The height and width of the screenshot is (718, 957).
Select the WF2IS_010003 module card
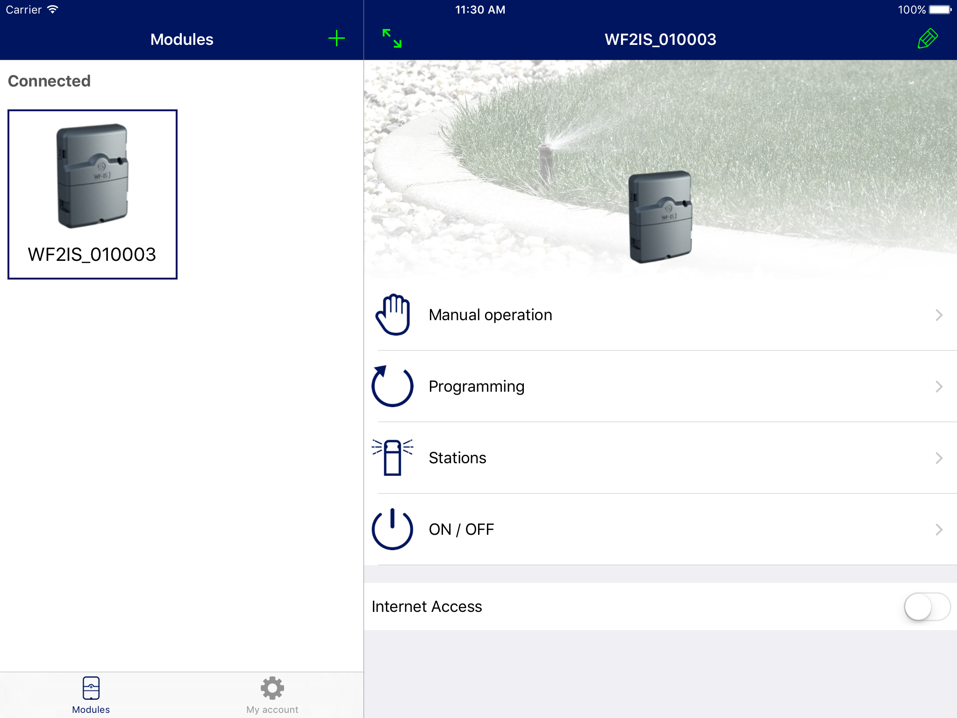click(93, 194)
